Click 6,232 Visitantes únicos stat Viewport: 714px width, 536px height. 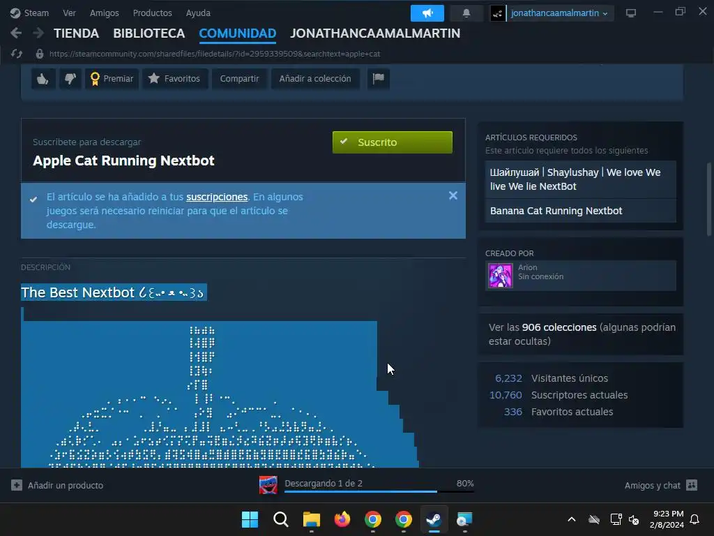pos(552,378)
